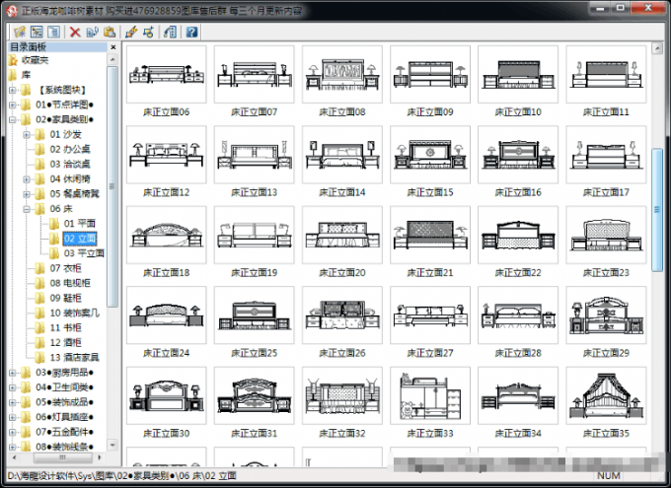Viewport: 671px width, 488px height.
Task: Collapse the 02●家具类别● node
Action: pos(13,119)
